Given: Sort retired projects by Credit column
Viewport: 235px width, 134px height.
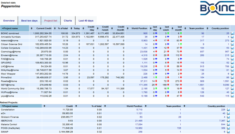Looking at the screenshot, I should click(x=58, y=106).
